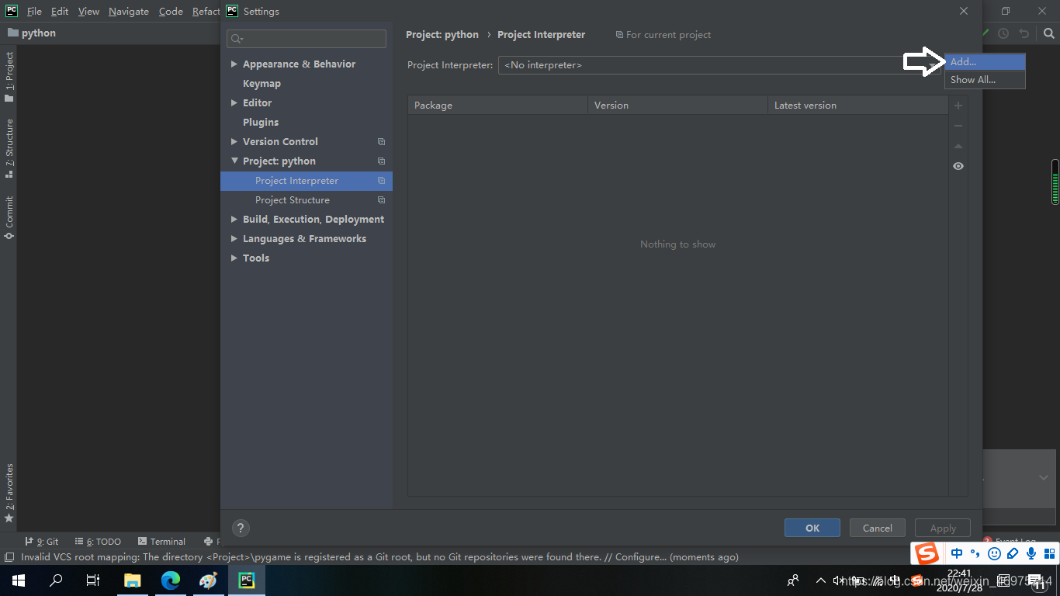1060x596 pixels.
Task: Click the Latest version column header
Action: pos(857,105)
